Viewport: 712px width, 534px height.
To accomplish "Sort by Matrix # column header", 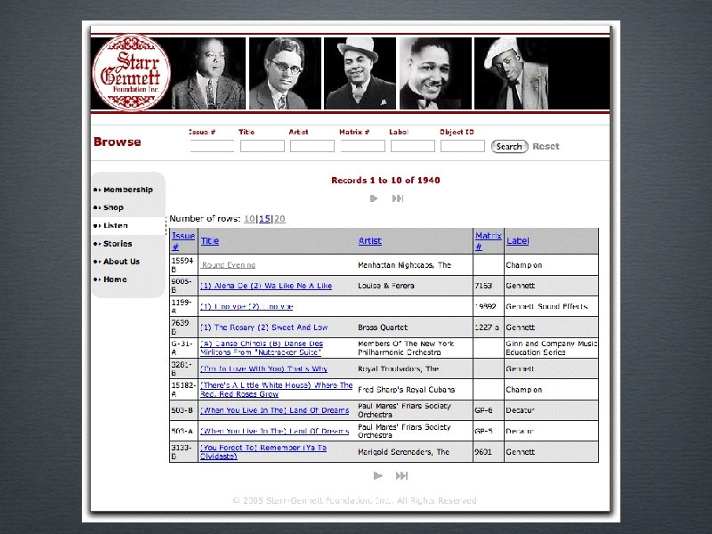I will [x=488, y=241].
